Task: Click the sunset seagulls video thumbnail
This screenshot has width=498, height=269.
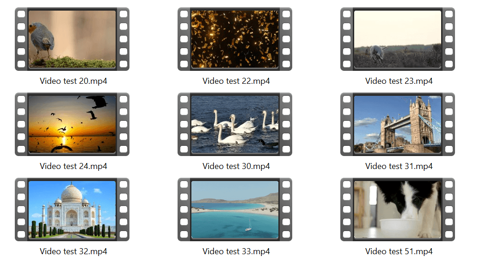Action: click(72, 125)
